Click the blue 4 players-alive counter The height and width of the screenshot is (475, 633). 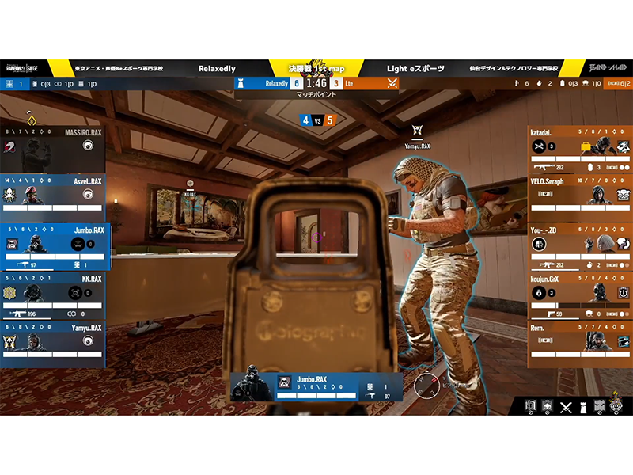click(x=305, y=120)
